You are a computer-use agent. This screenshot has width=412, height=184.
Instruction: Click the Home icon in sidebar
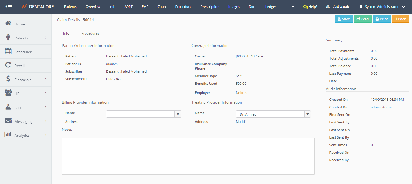tap(8, 24)
